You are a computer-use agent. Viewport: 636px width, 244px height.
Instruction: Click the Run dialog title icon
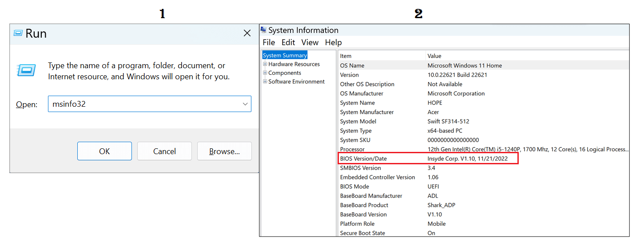point(18,33)
